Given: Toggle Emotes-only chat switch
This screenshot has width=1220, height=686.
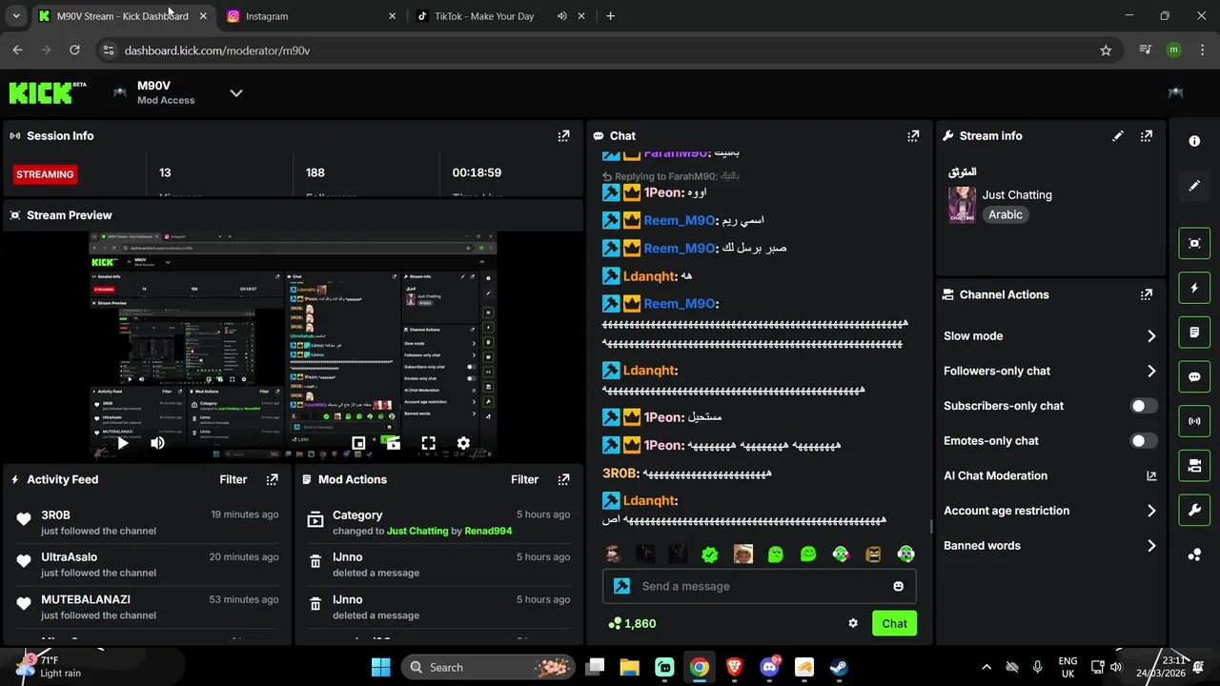Looking at the screenshot, I should 1144,441.
